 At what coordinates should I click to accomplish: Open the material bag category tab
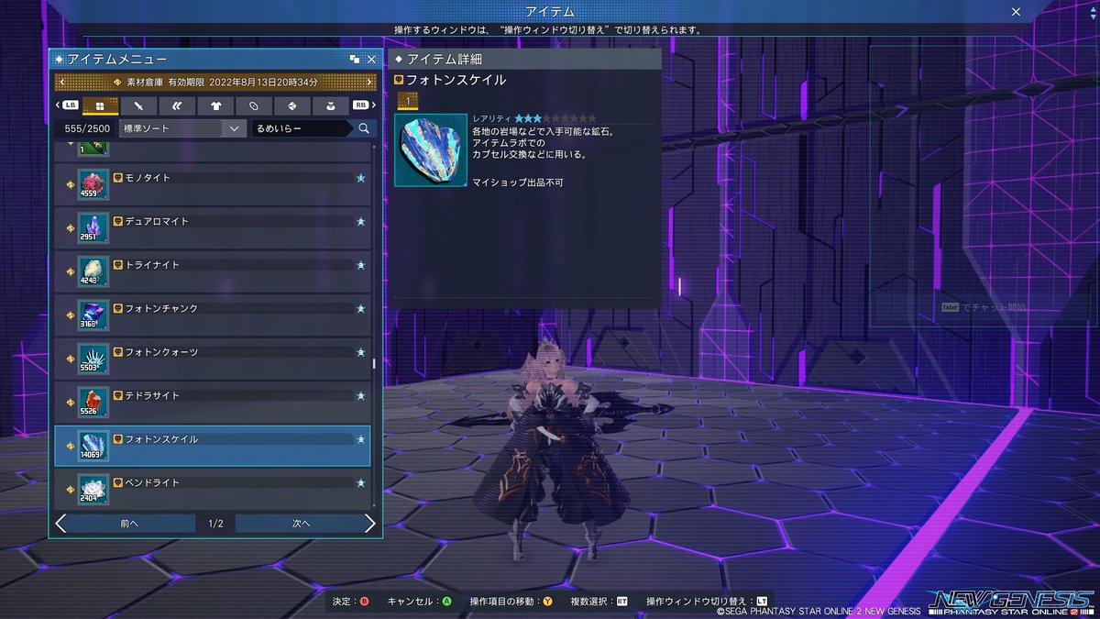[x=331, y=105]
